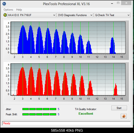
Task: Click the Peak Shift score value 5
Action: coord(59,114)
